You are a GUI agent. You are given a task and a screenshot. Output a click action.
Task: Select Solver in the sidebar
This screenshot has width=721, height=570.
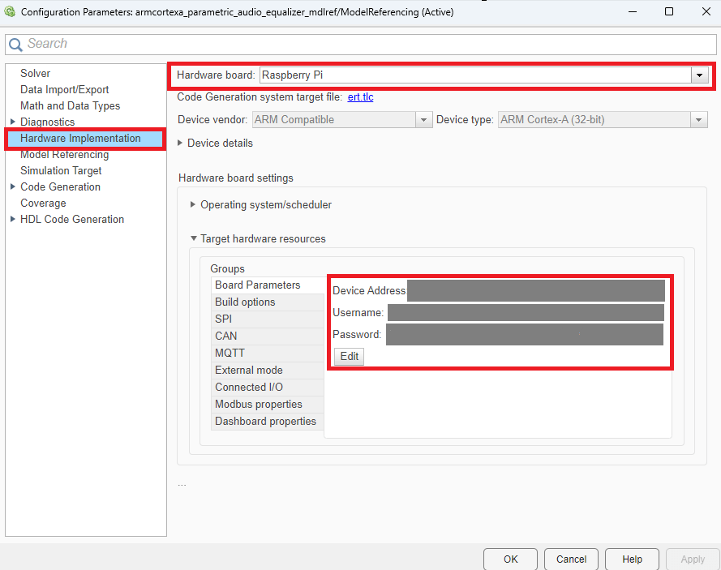click(x=35, y=73)
